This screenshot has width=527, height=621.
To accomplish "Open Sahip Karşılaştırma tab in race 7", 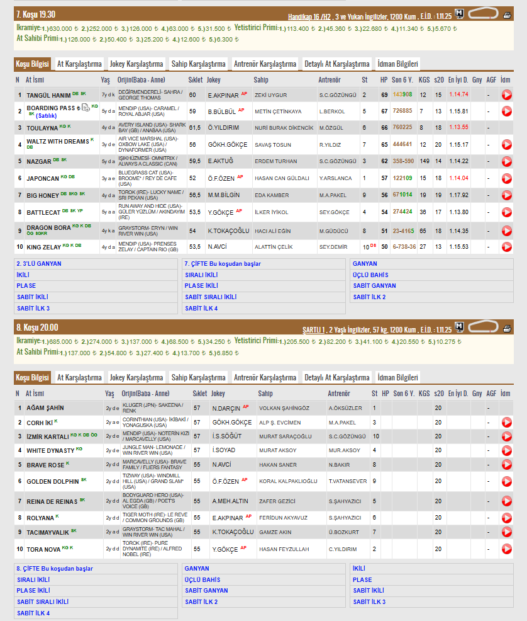I will point(199,64).
